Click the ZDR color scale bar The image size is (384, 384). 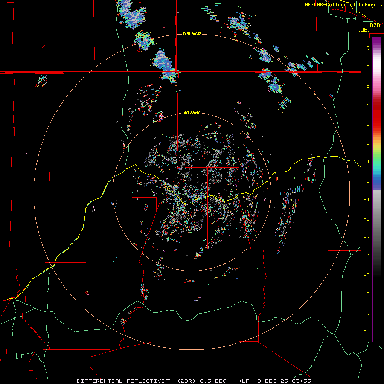[377, 190]
